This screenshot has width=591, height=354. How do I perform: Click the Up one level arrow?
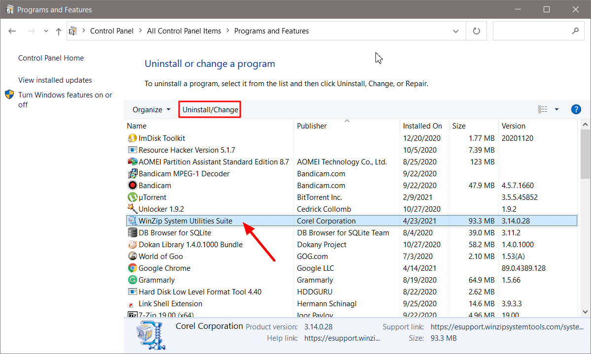[x=58, y=31]
